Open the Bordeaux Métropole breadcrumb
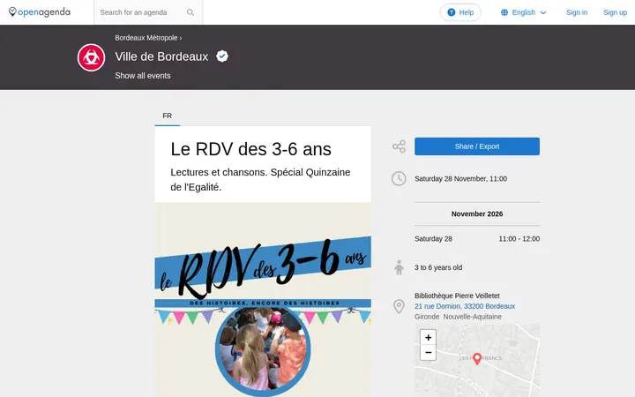Image resolution: width=635 pixels, height=397 pixels. pos(146,38)
